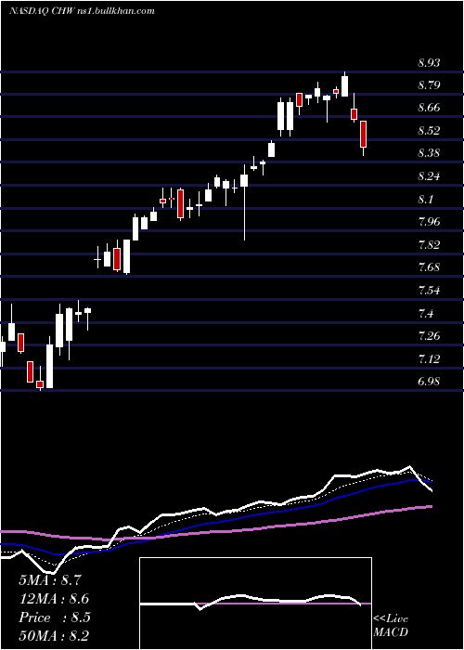Click inside the MACD inset chart
The height and width of the screenshot is (650, 464).
255,604
